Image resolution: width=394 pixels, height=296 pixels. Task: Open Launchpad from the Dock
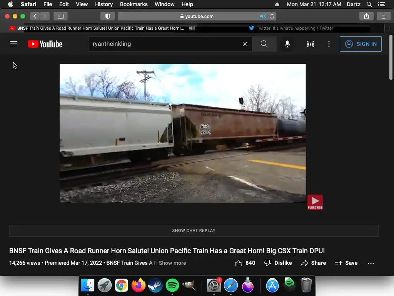105,285
